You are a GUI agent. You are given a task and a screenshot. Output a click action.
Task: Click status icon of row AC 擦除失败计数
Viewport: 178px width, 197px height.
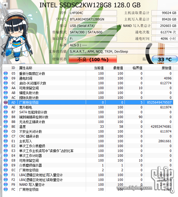point(6,97)
